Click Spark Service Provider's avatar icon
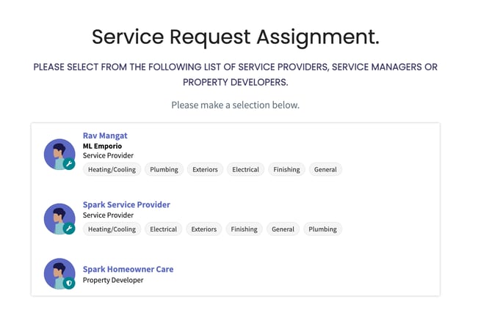The height and width of the screenshot is (329, 492). (59, 219)
